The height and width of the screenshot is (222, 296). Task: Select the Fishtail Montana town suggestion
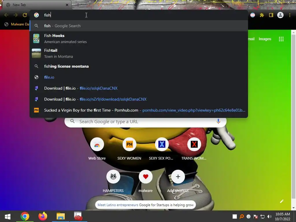[139, 53]
